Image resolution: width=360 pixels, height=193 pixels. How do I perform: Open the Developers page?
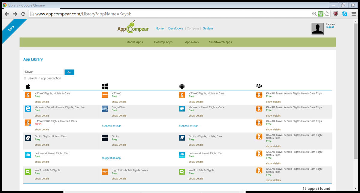click(x=176, y=28)
